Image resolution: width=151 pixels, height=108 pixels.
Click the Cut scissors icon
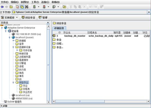[71, 7]
